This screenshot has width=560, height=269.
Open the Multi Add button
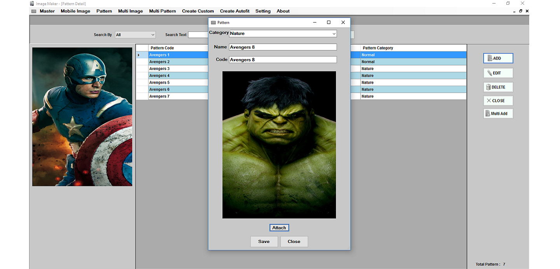pyautogui.click(x=498, y=114)
